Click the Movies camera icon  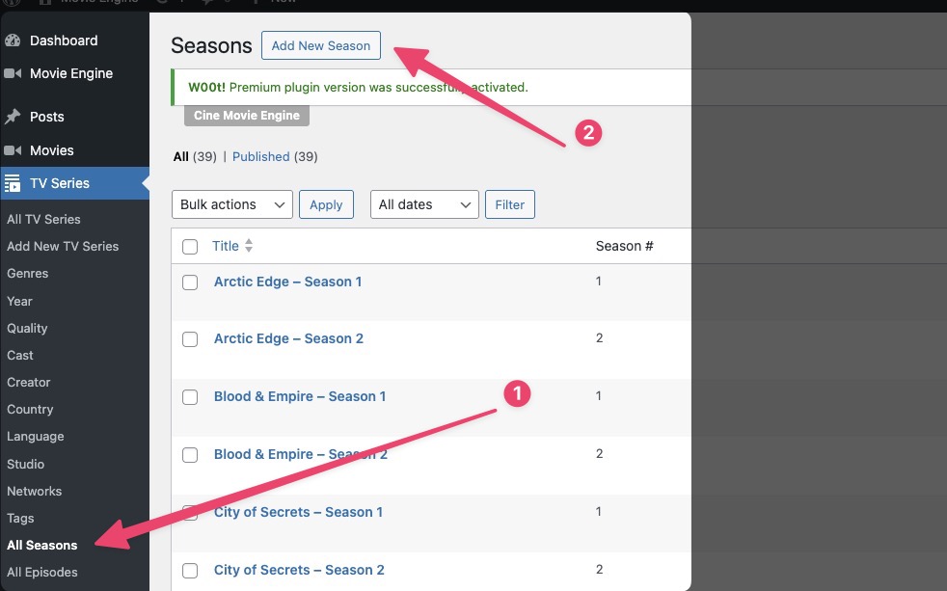click(13, 150)
